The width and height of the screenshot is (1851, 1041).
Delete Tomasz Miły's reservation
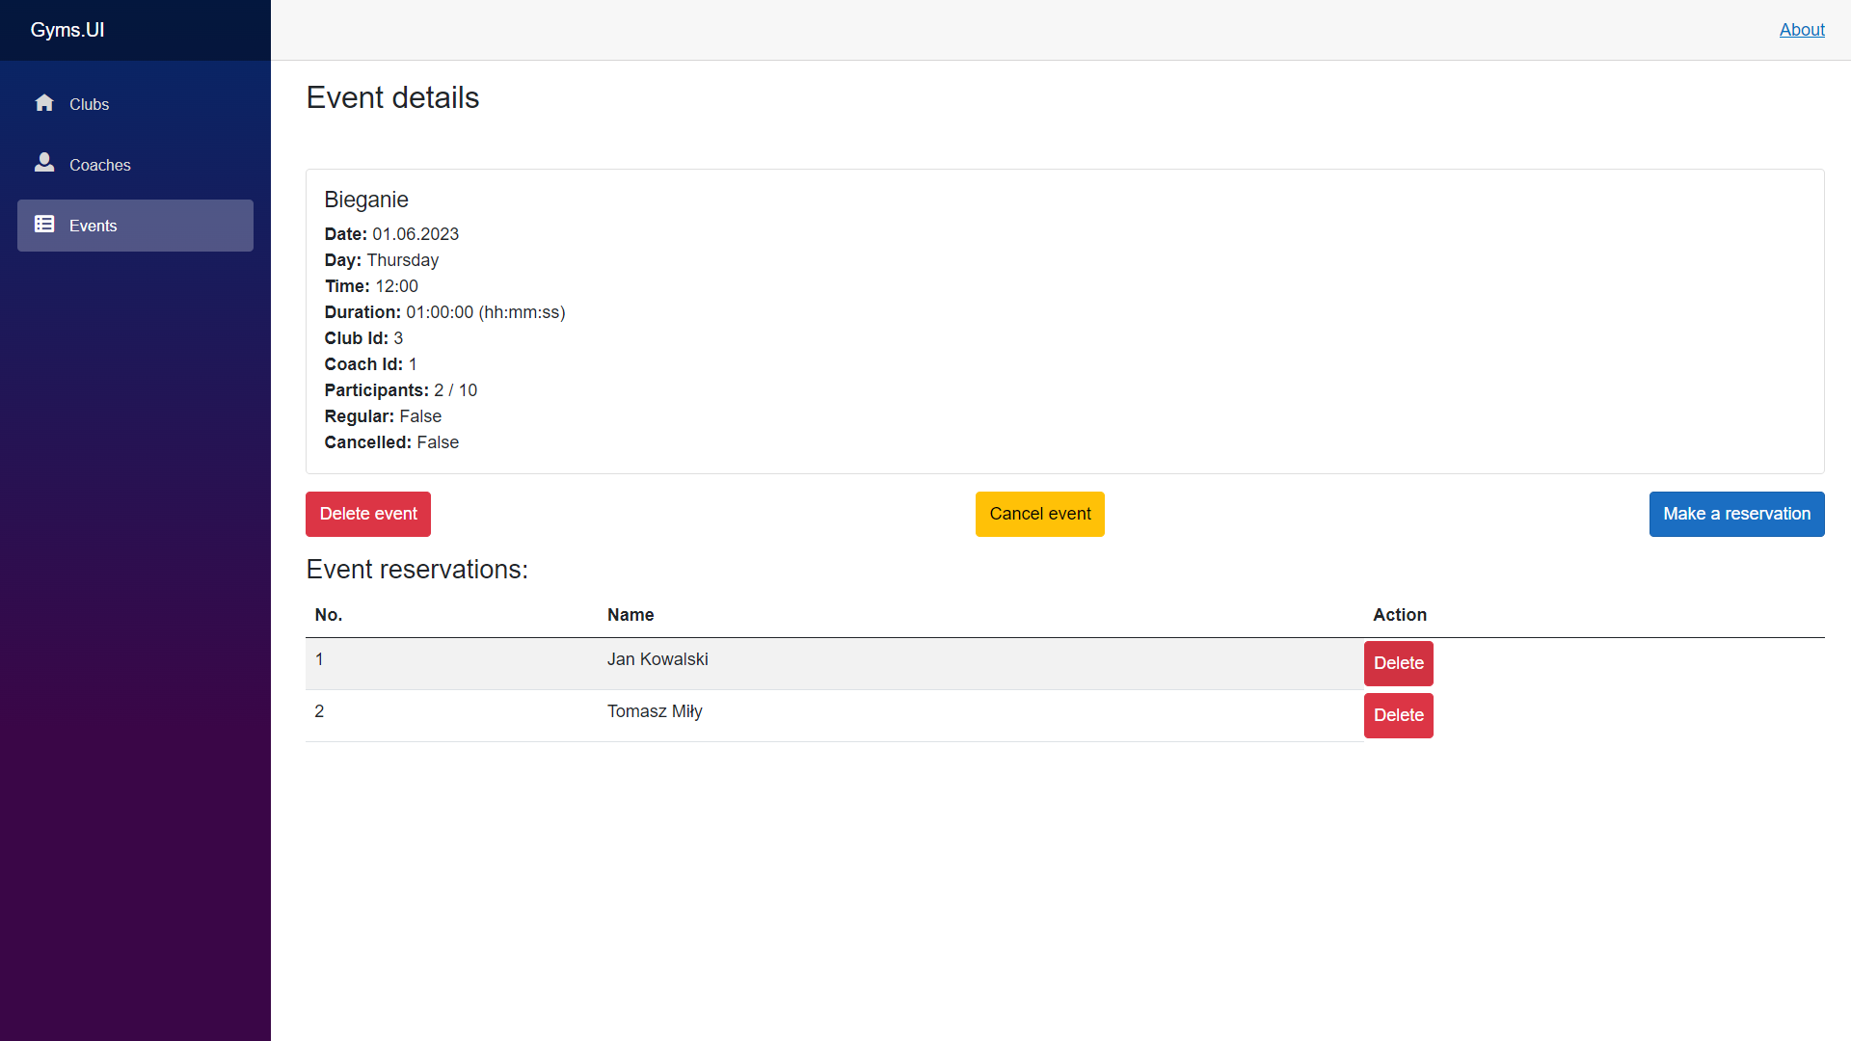1398,715
